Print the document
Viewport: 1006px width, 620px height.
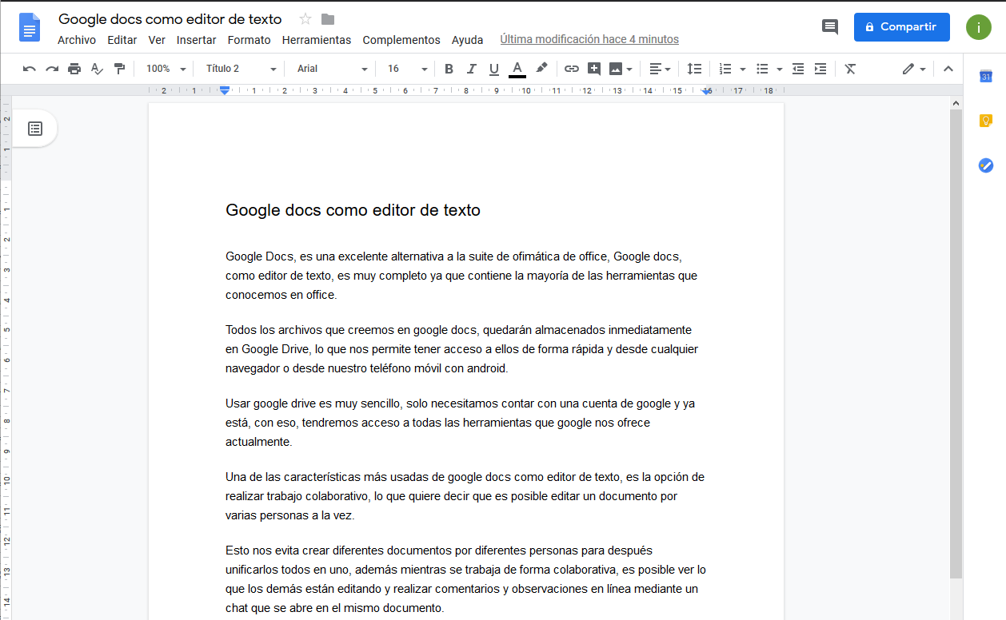(74, 69)
